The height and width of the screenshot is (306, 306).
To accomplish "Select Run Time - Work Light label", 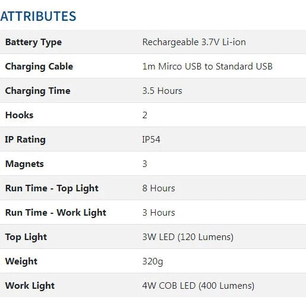I will [56, 213].
